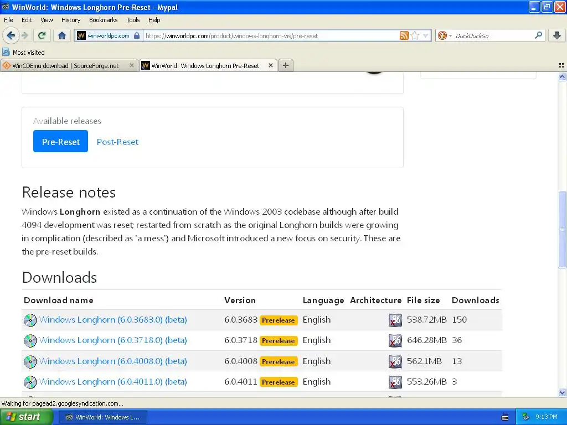The height and width of the screenshot is (425, 567).
Task: Click the WinWorld taskbar window button
Action: [102, 417]
